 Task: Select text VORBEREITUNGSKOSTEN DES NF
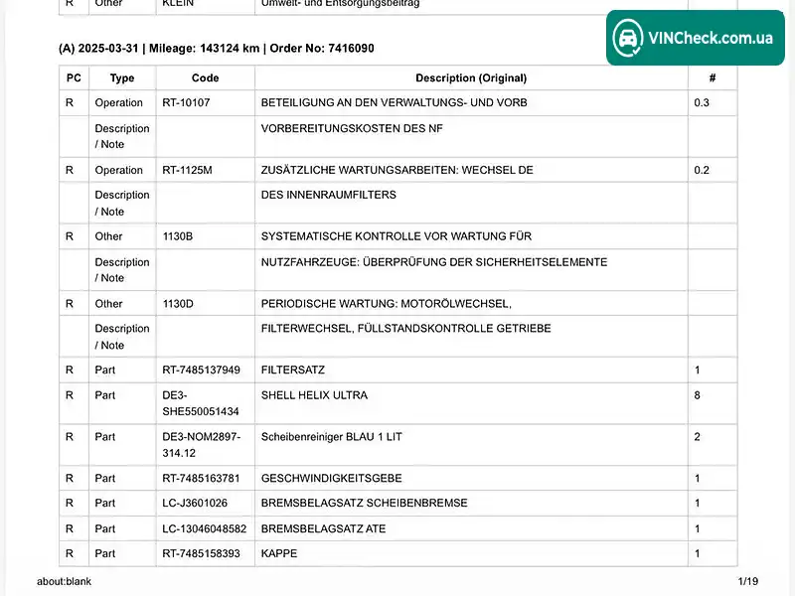pyautogui.click(x=352, y=128)
